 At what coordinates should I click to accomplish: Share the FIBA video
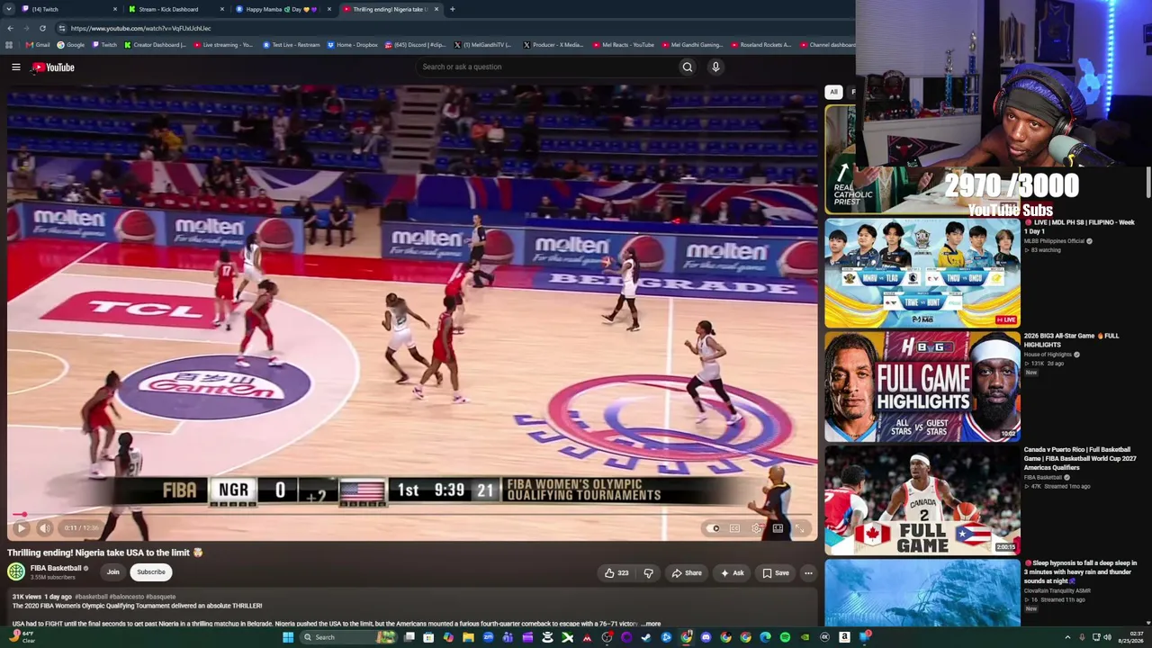tap(687, 573)
